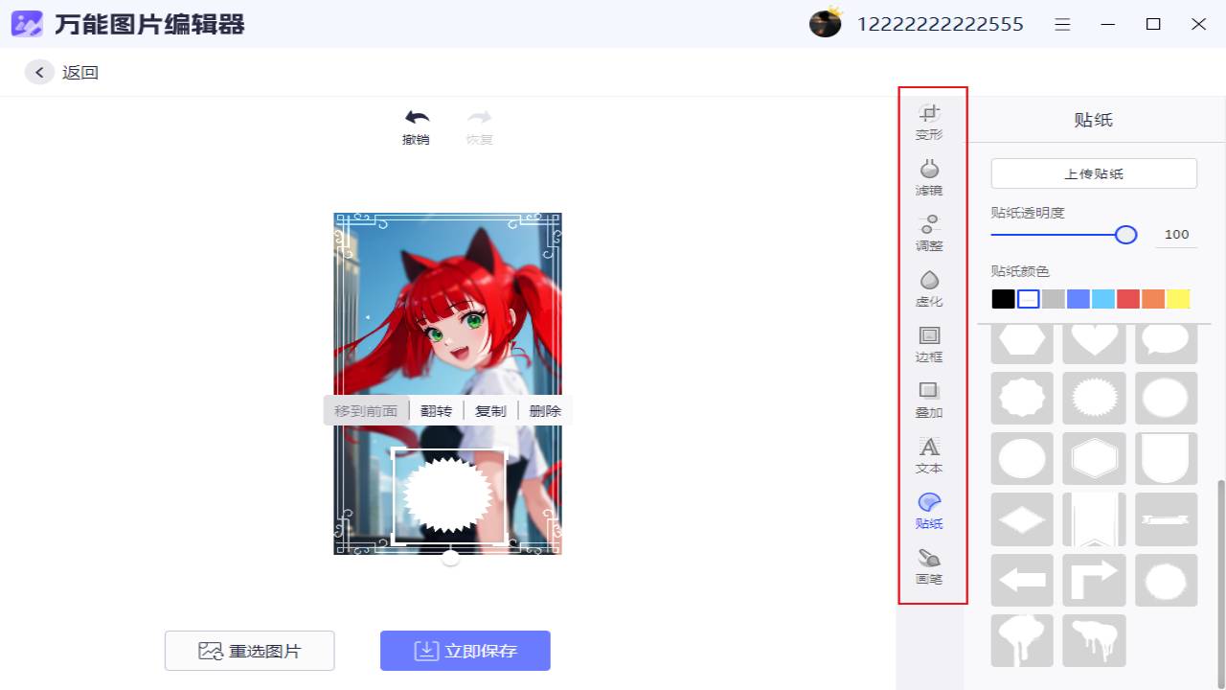Open the hamburger menu beside the username
This screenshot has height=690, width=1226.
coord(1062,24)
